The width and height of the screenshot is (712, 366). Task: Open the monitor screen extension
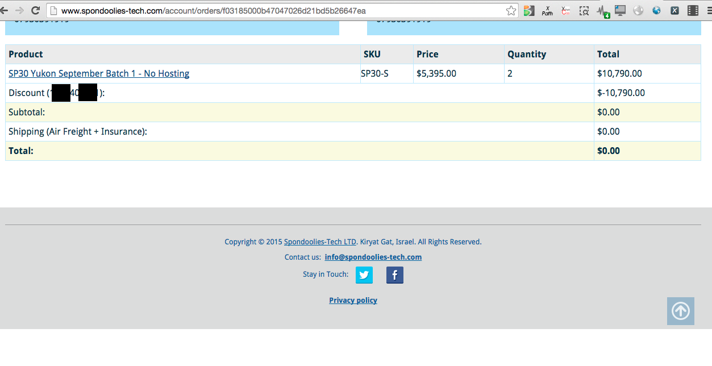tap(620, 10)
